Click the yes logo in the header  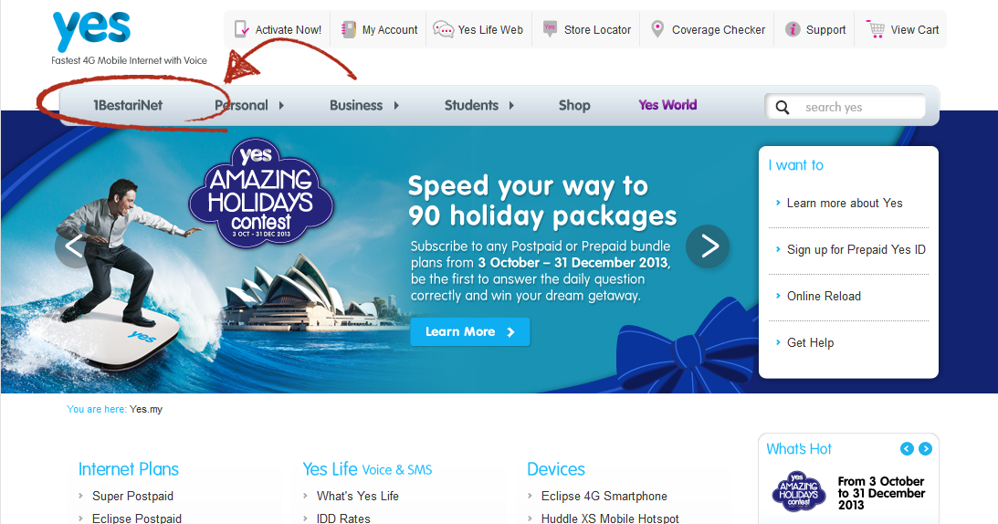[x=91, y=30]
